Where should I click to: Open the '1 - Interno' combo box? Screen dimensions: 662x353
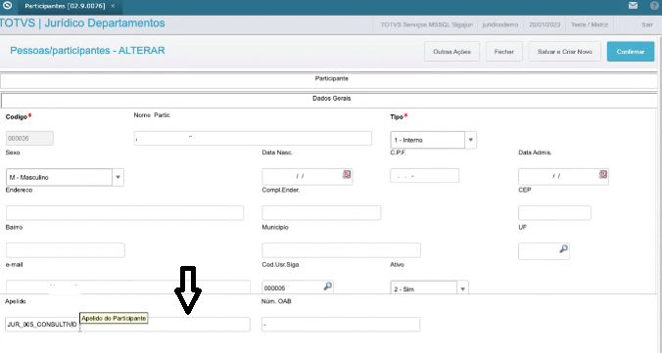coord(433,140)
